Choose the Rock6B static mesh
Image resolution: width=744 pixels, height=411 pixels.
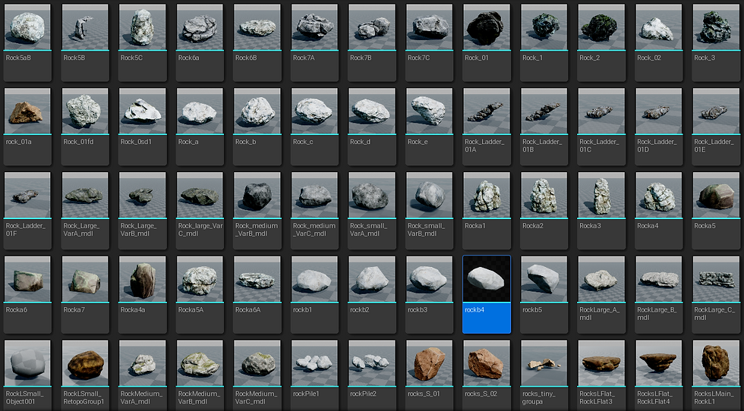[x=257, y=42]
